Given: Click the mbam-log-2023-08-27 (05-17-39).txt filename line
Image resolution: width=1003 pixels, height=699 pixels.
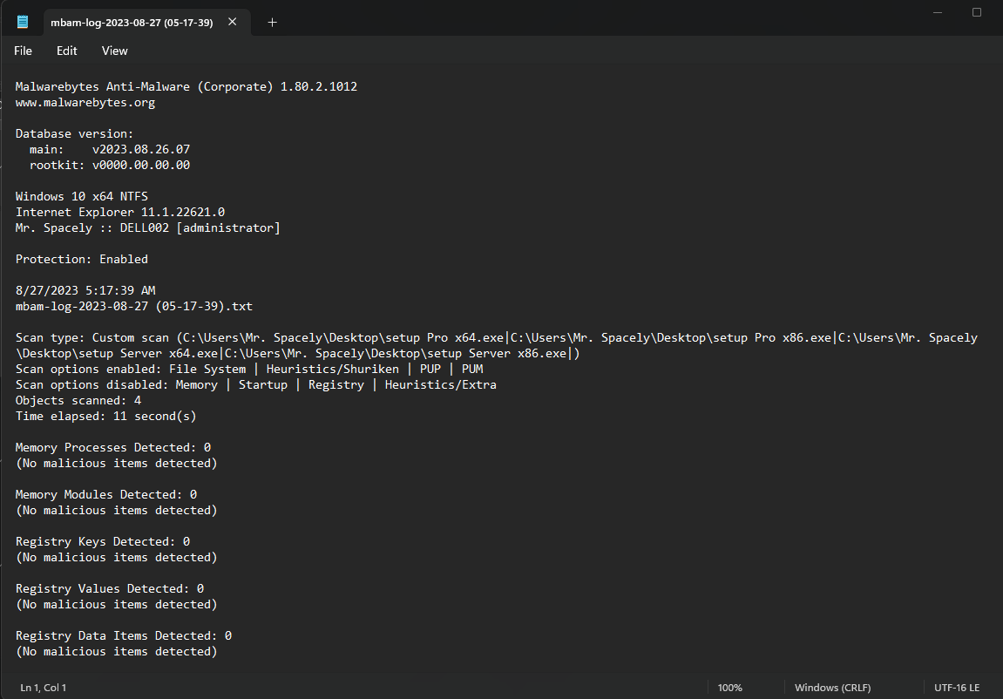Looking at the screenshot, I should [x=133, y=306].
